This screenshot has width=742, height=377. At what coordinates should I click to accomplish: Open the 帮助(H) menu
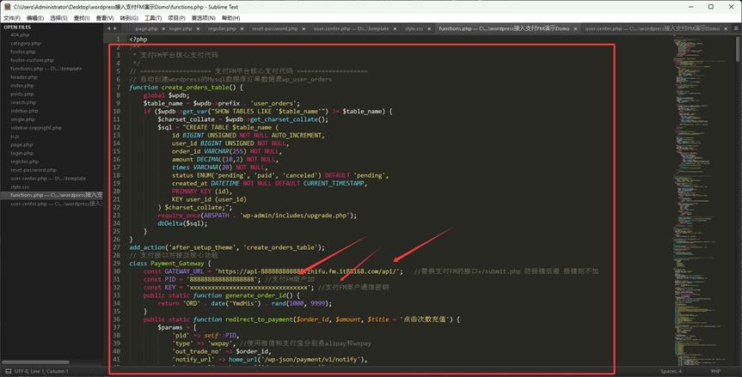(x=231, y=18)
